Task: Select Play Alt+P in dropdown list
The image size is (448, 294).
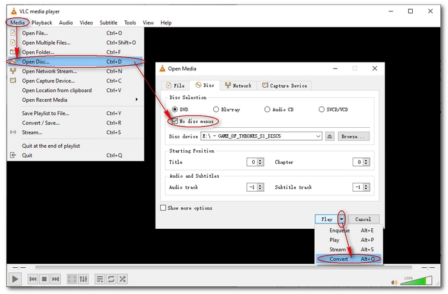Action: pos(349,240)
